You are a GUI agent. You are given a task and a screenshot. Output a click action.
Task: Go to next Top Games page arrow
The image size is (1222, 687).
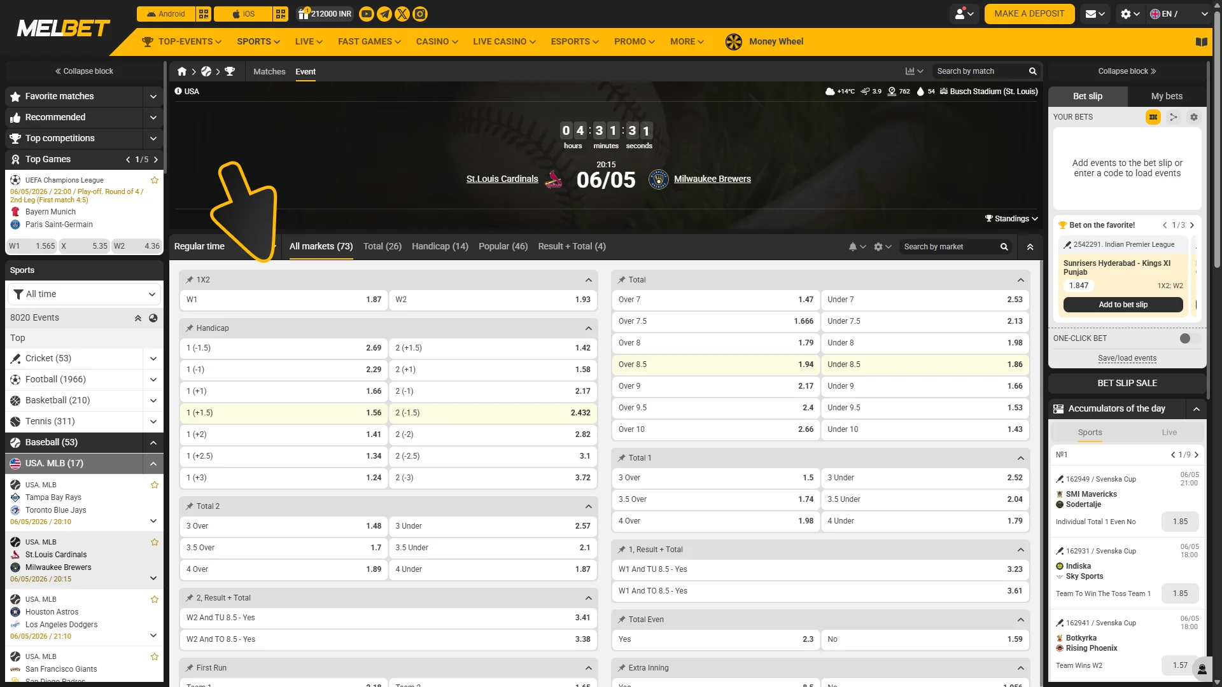tap(156, 160)
